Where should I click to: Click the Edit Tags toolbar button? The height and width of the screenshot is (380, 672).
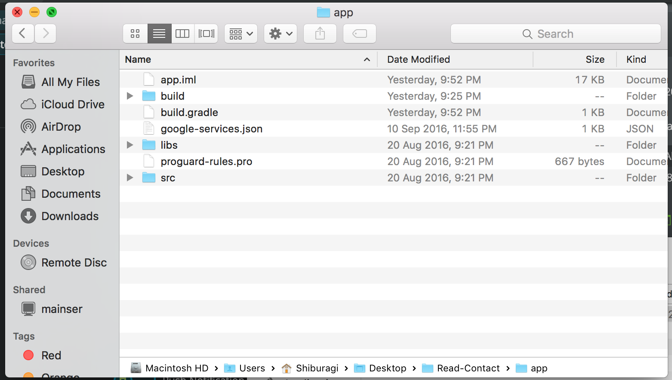[360, 34]
